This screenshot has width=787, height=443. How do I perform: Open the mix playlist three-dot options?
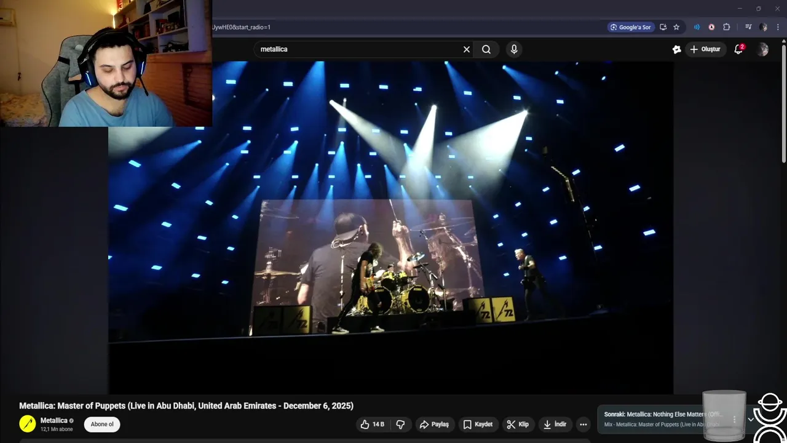pyautogui.click(x=734, y=420)
